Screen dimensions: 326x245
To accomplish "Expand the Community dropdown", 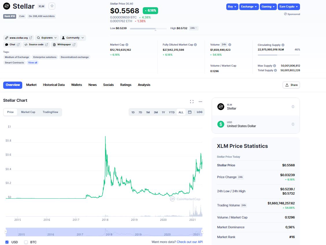I will point(73,38).
